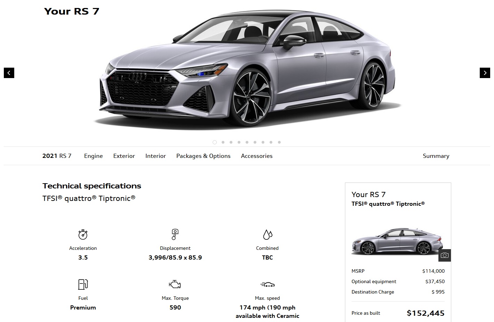
Task: Switch to the Accessories tab
Action: (x=257, y=156)
